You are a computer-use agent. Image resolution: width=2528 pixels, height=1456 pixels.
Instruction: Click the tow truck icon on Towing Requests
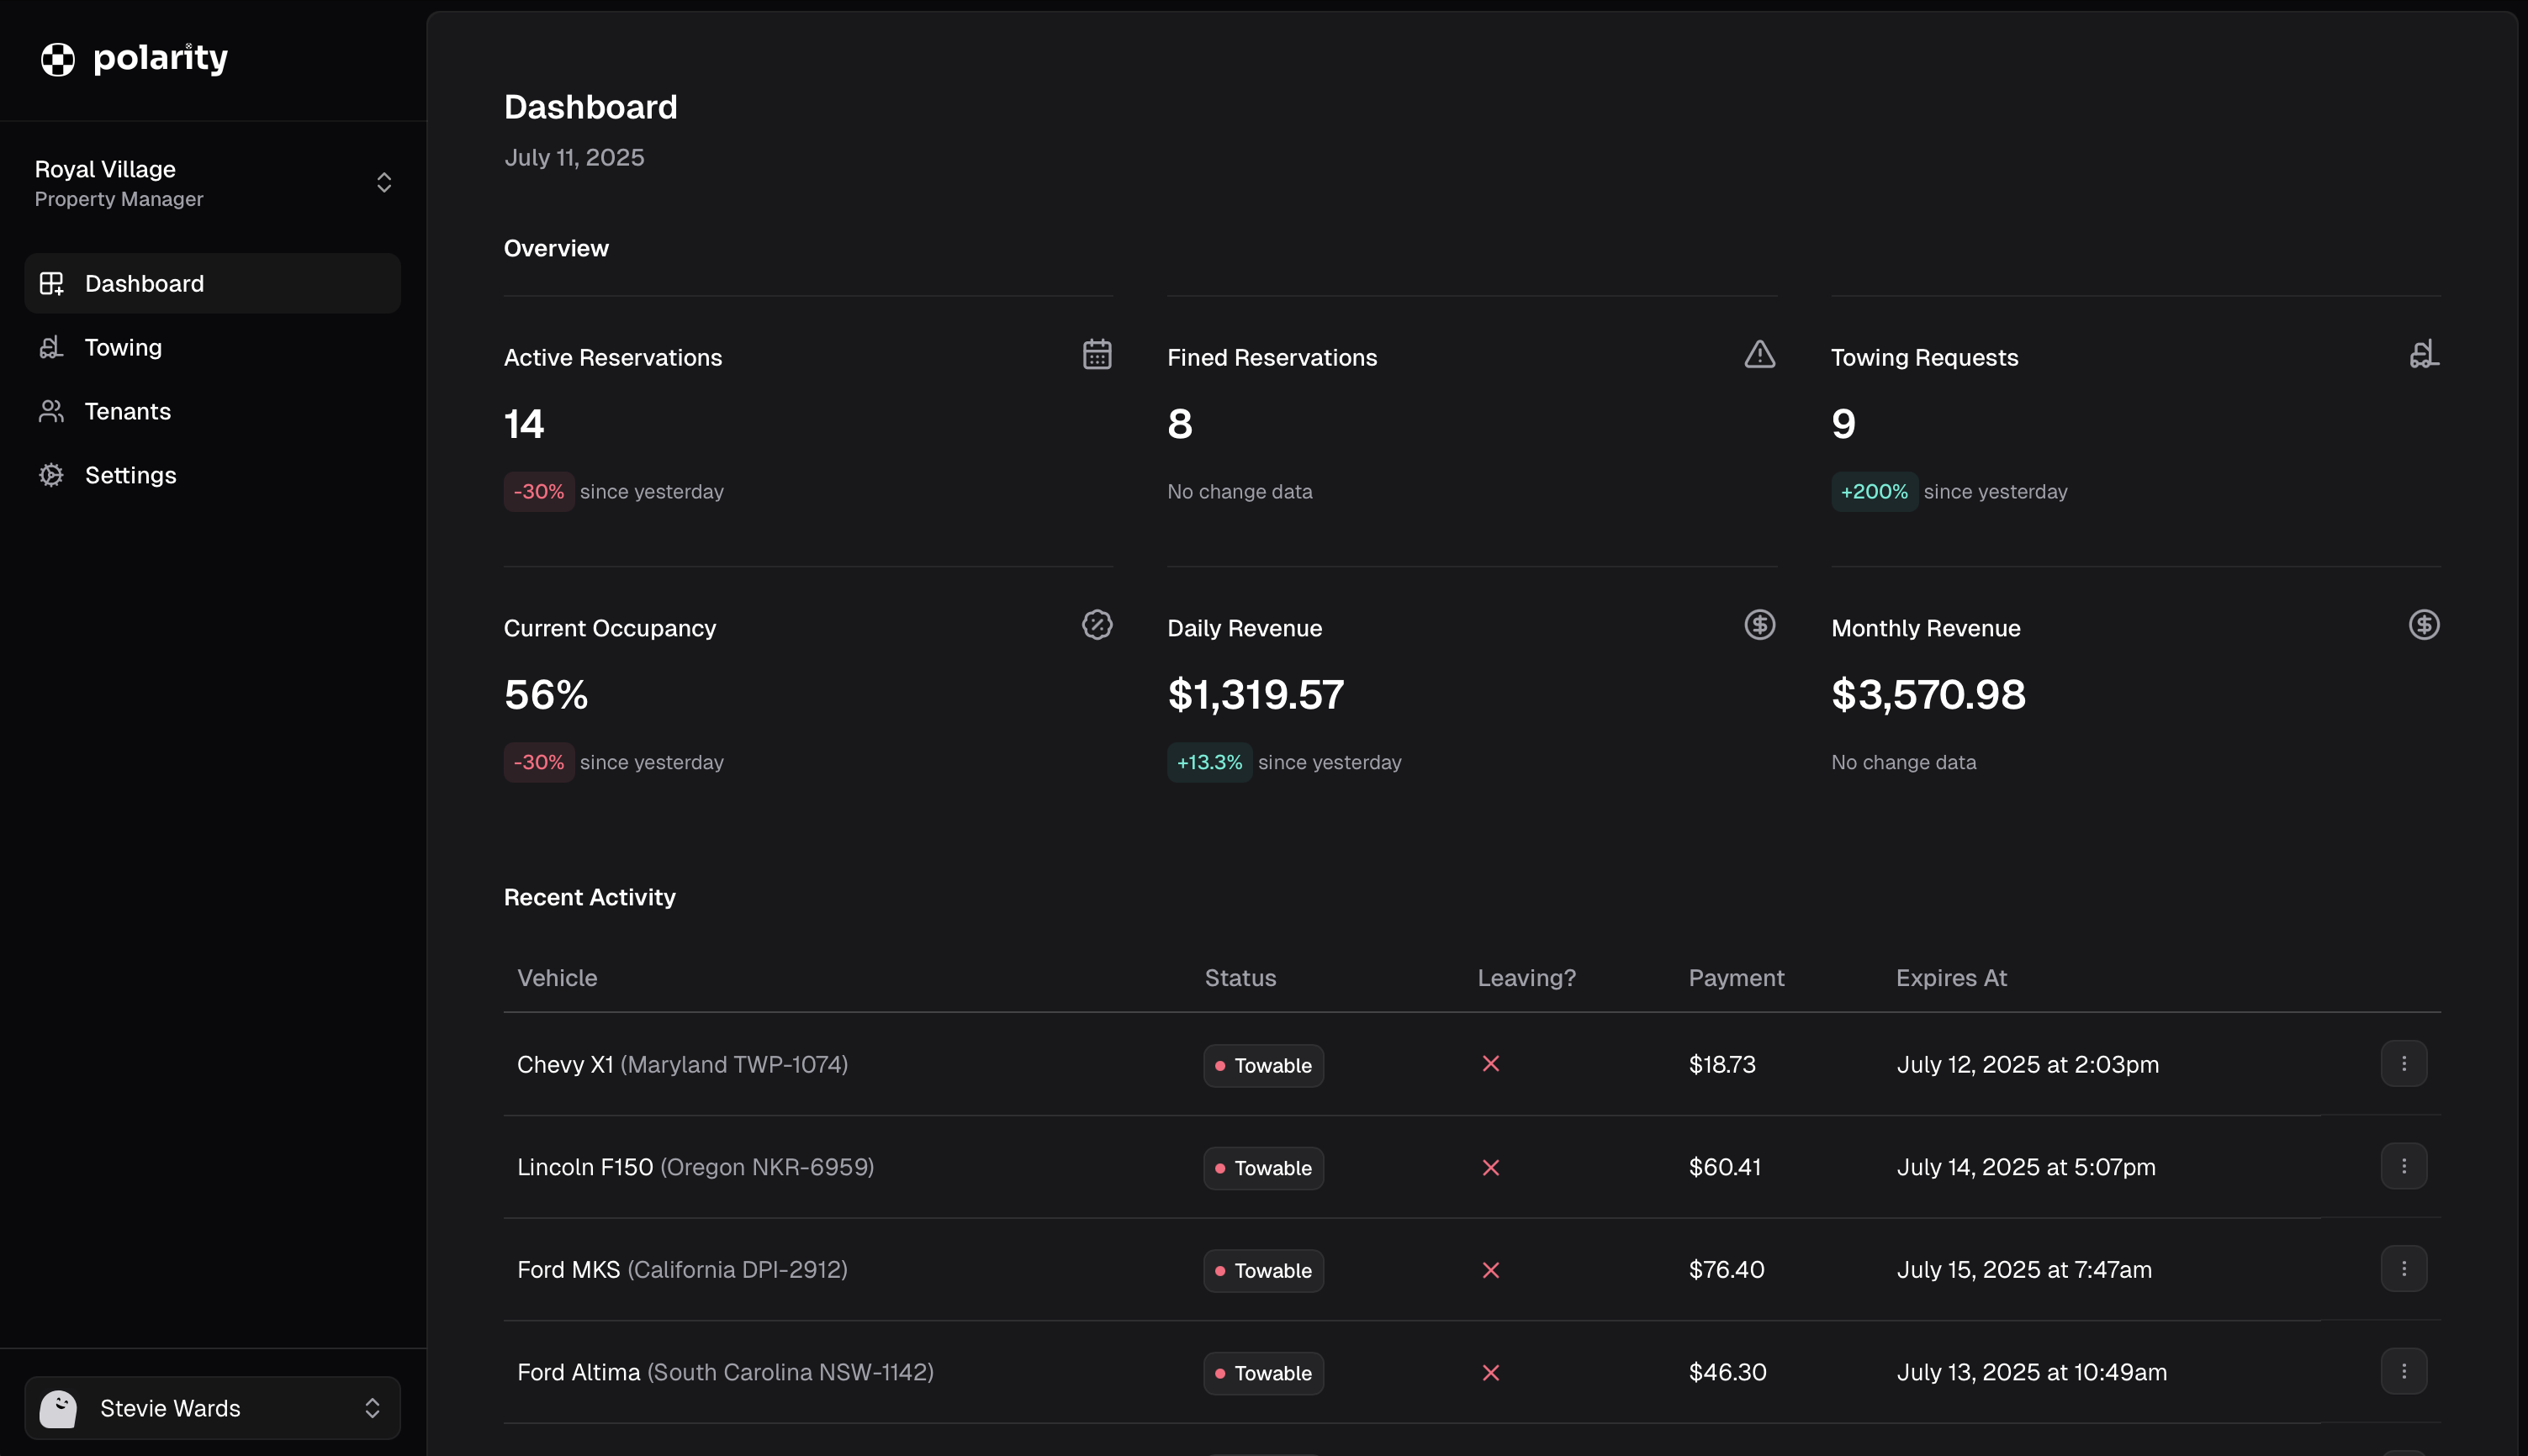[2423, 354]
